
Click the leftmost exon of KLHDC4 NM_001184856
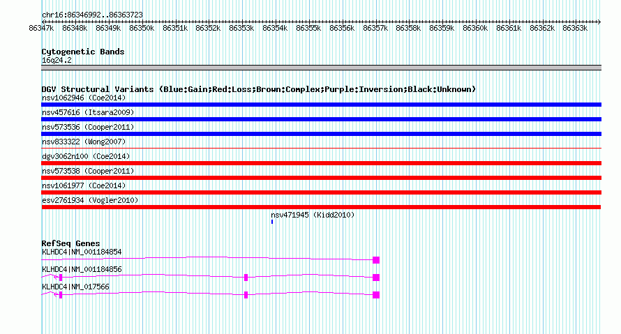[x=61, y=278]
